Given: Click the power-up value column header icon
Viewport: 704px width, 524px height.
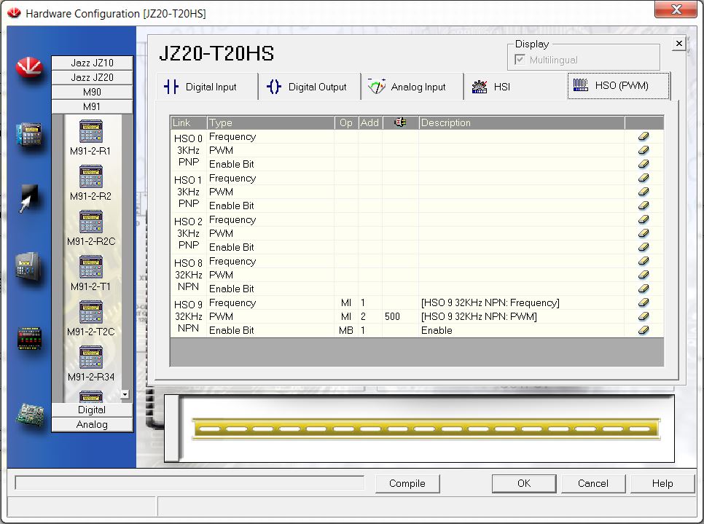Looking at the screenshot, I should [x=401, y=122].
